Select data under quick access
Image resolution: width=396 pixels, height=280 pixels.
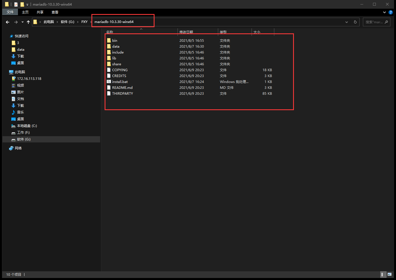coord(21,49)
